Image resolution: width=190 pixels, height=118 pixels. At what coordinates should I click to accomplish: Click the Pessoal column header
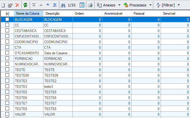tap(146, 14)
